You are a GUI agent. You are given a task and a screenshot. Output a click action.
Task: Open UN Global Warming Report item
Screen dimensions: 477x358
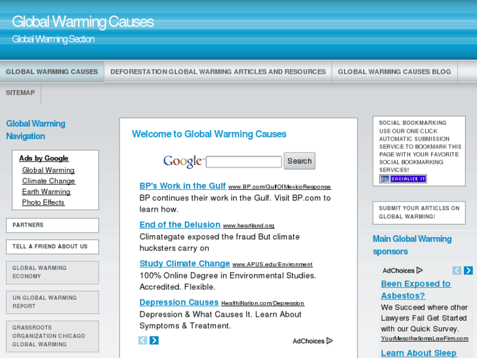pyautogui.click(x=52, y=302)
